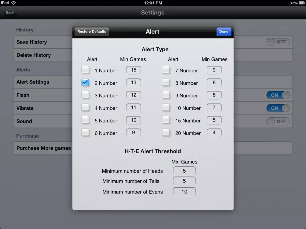Image resolution: width=306 pixels, height=229 pixels.
Task: Tick the 10 Number alert checkbox
Action: [x=166, y=108]
